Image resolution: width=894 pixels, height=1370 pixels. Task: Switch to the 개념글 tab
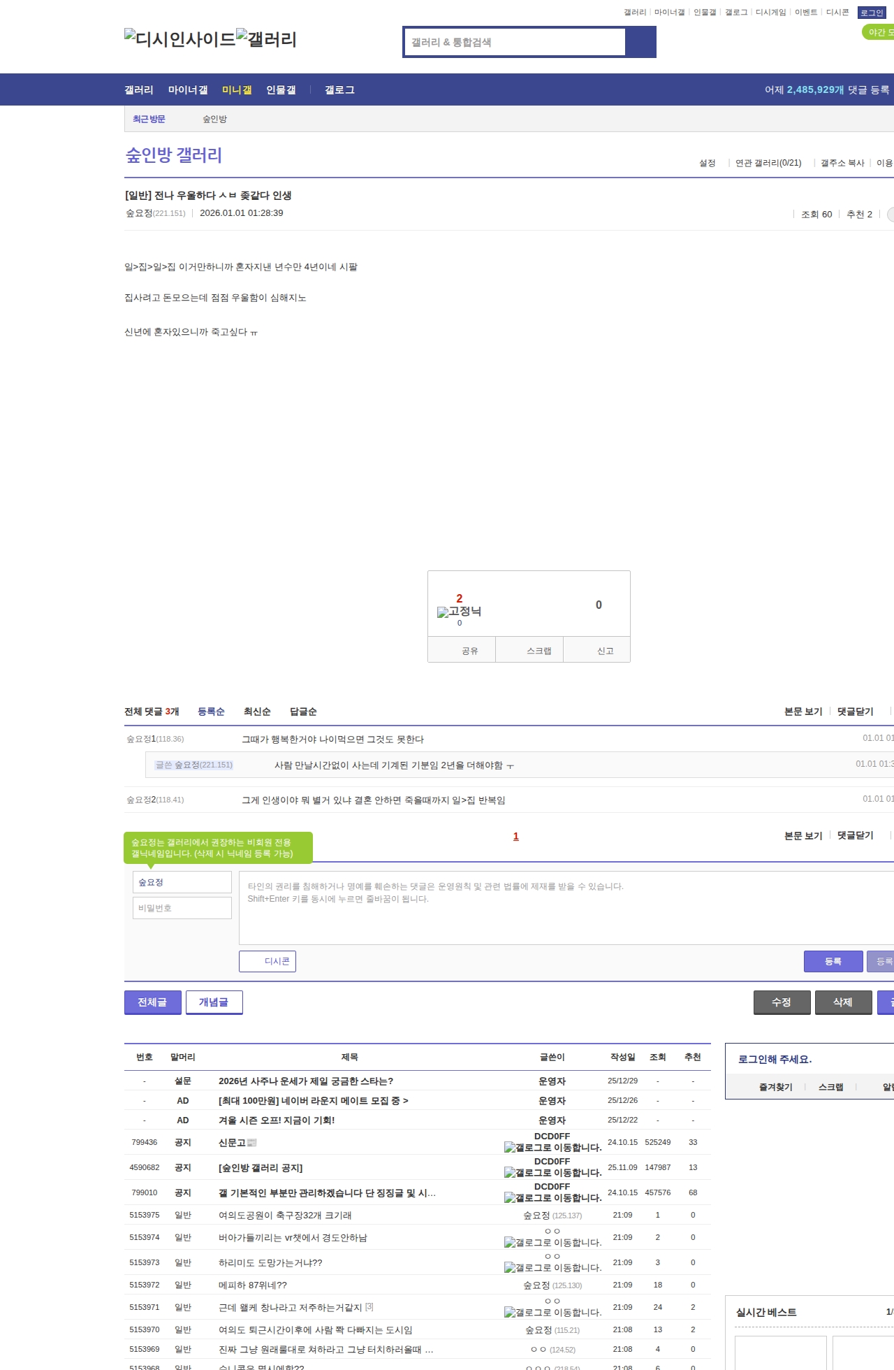pyautogui.click(x=214, y=1002)
